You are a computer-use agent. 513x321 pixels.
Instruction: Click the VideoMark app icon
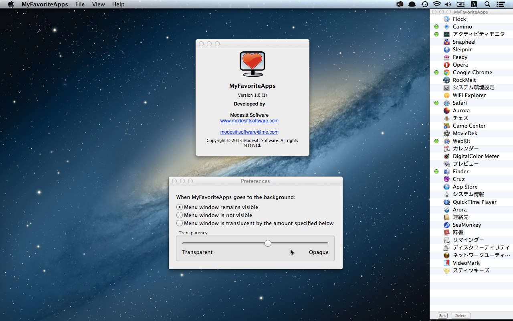(446, 263)
